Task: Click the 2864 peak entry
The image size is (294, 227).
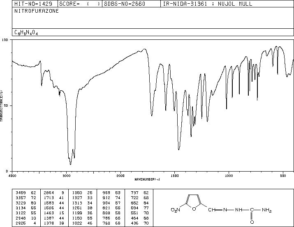Action: pos(54,193)
